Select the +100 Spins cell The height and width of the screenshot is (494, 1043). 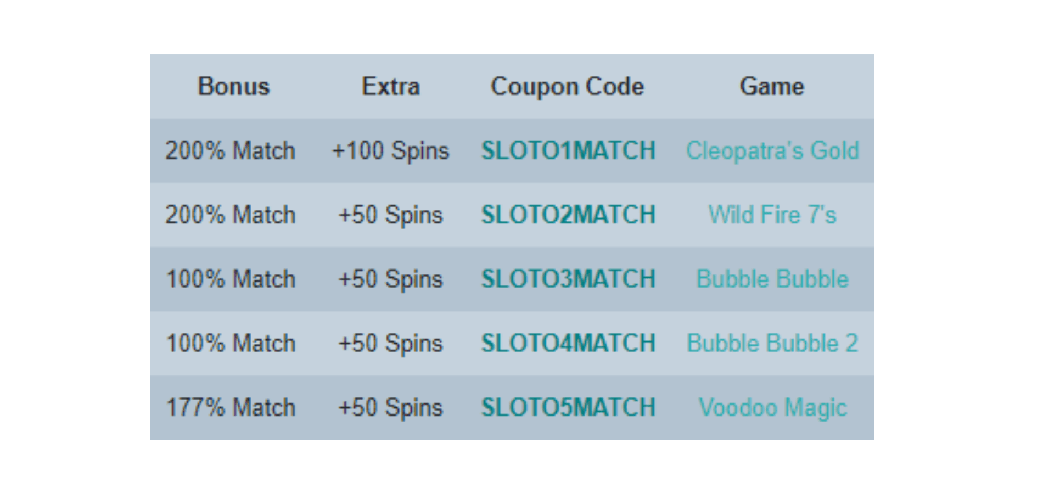391,151
